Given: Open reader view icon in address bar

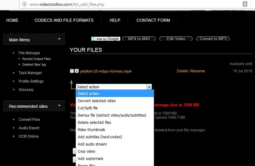Looking at the screenshot, I should pos(245,4).
